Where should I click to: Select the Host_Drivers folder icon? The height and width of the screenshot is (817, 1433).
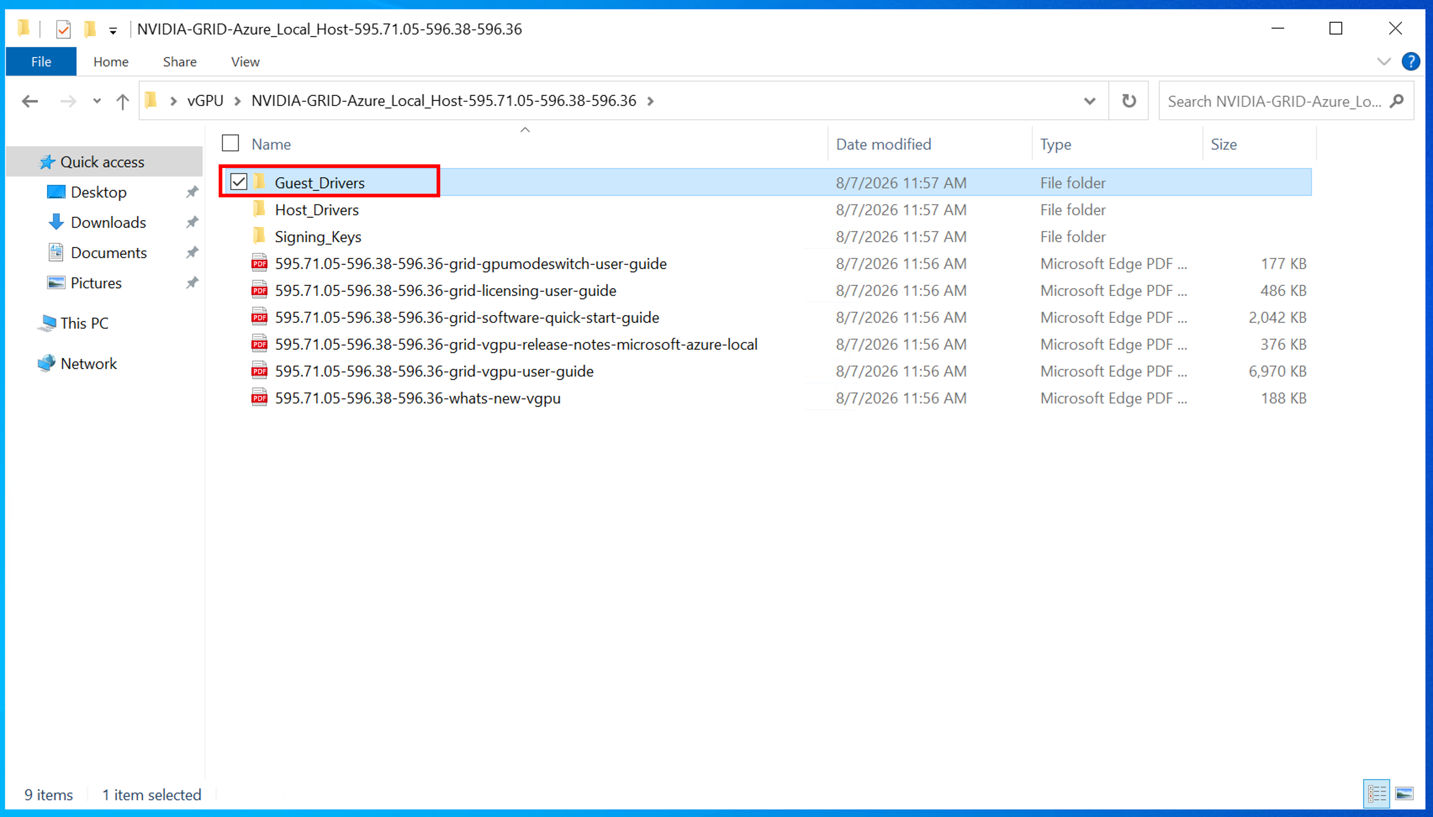click(x=259, y=209)
